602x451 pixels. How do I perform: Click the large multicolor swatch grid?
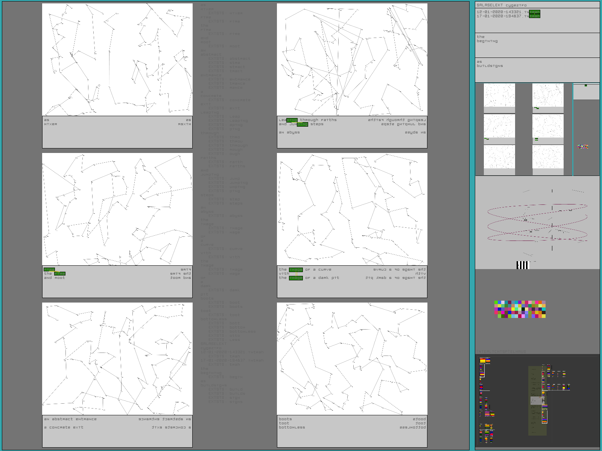pos(520,309)
